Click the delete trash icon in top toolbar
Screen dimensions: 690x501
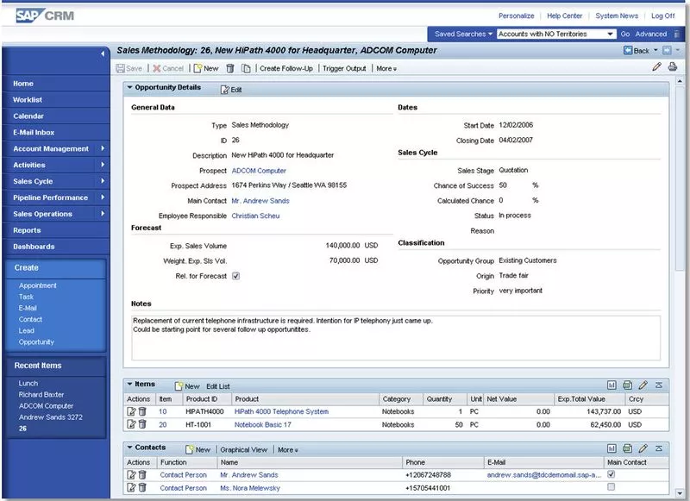tap(230, 68)
